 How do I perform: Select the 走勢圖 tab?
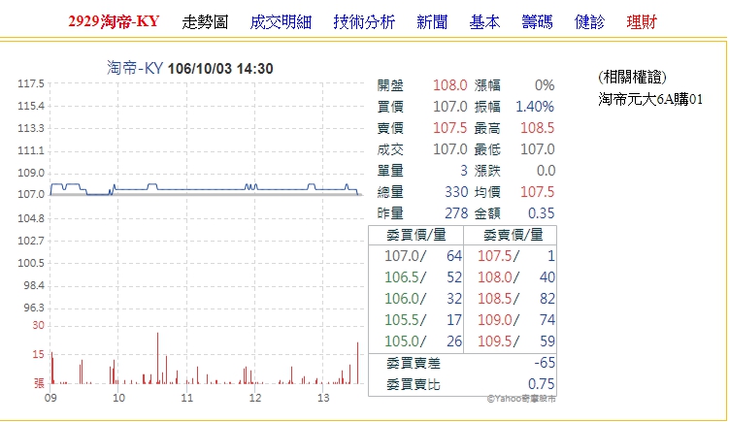click(x=205, y=22)
